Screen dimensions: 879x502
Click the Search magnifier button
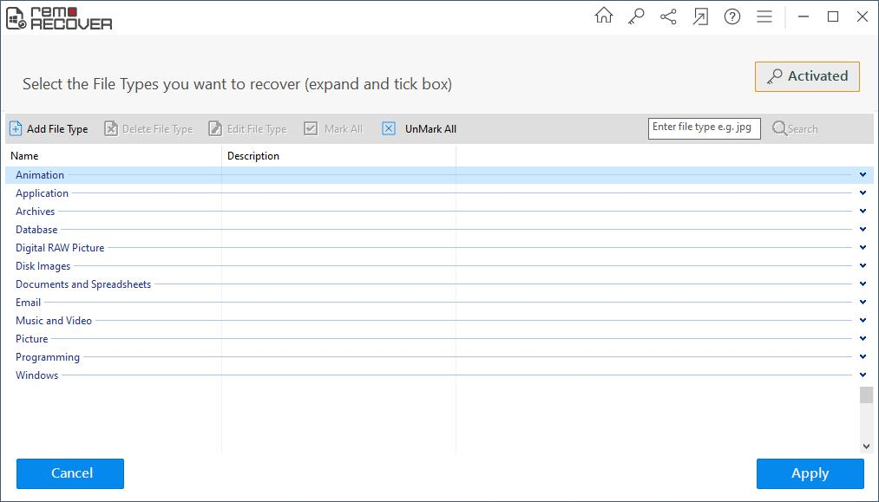pos(795,129)
